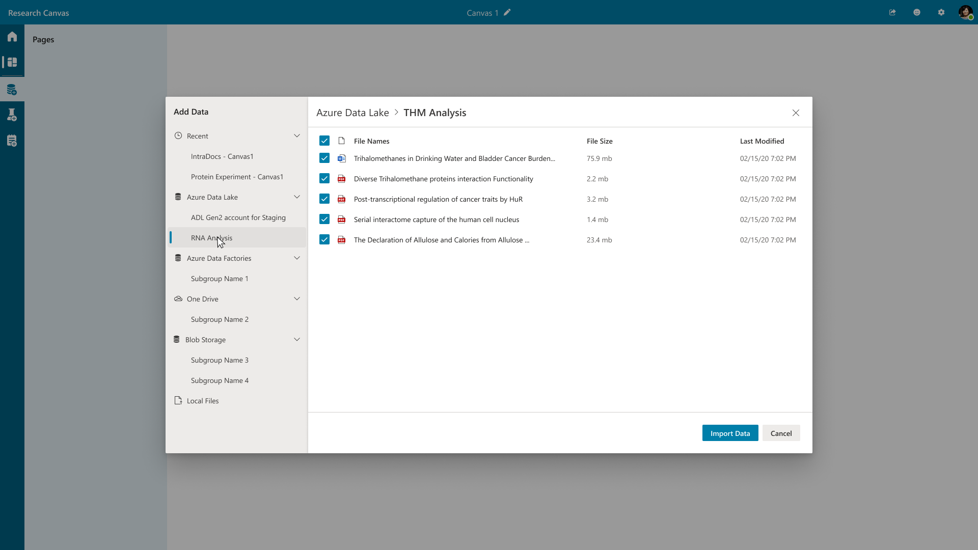Click the Cancel button
Screen dimensions: 978x550
[x=781, y=433]
